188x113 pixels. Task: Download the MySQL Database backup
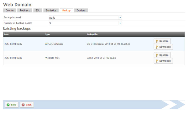[x=163, y=47]
